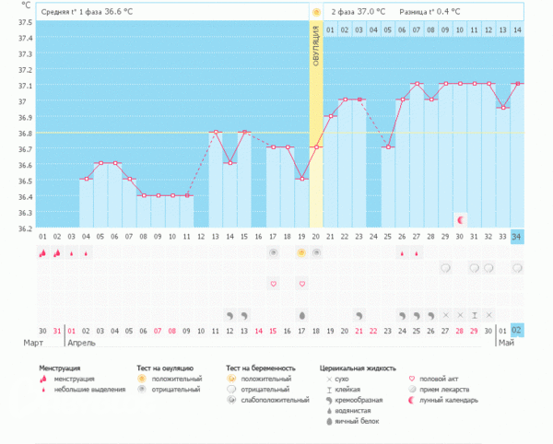This screenshot has width=553, height=444.
Task: Select the highlighted date 02 in May
Action: point(517,331)
